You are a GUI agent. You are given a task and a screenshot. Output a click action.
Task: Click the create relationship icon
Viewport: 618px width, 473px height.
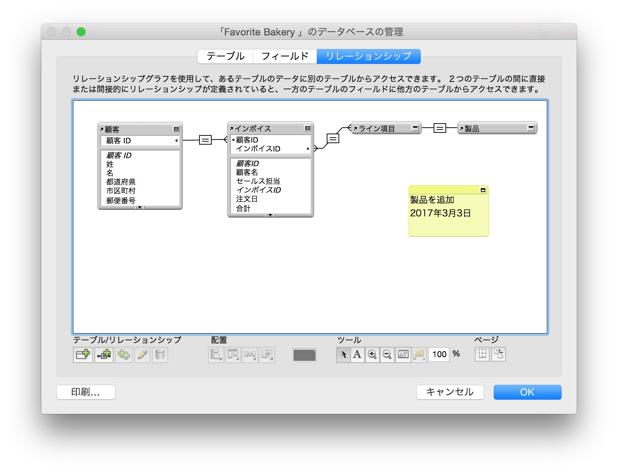click(104, 355)
